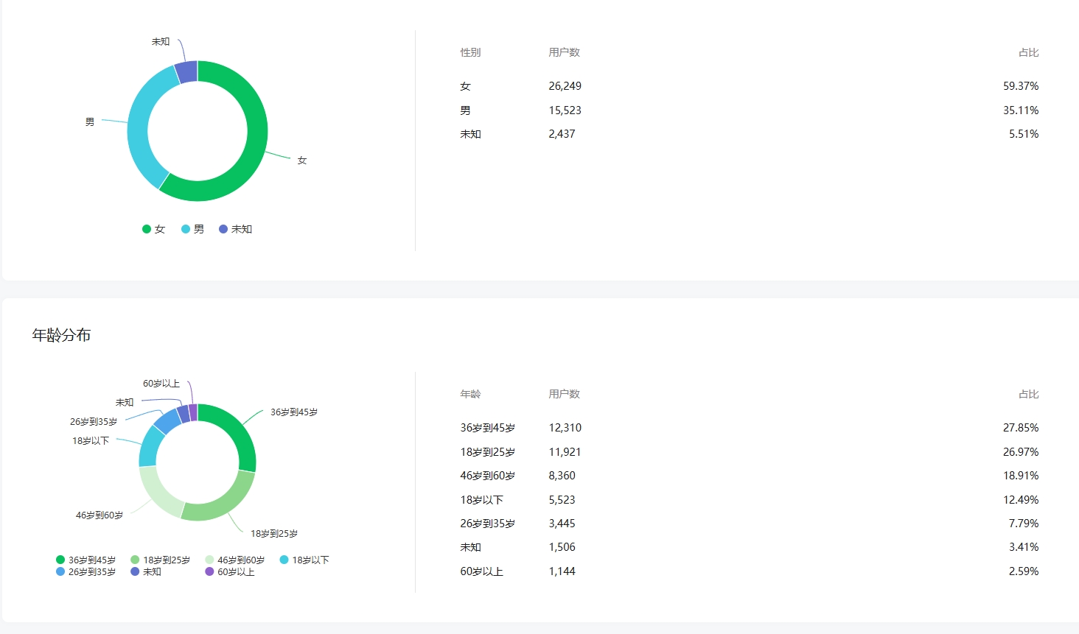Click the 年龄分布 section title
The image size is (1079, 634).
pos(61,335)
